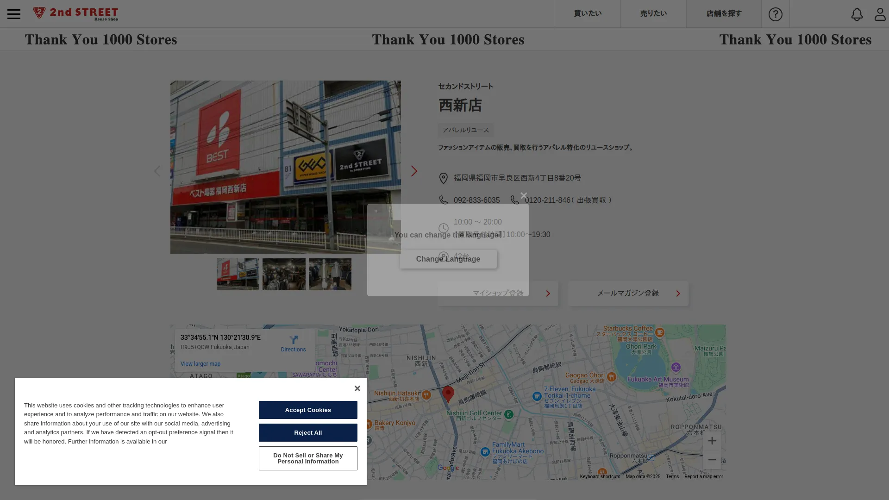Click Nishijin Golf Center map icon
The height and width of the screenshot is (500, 889).
(508, 414)
